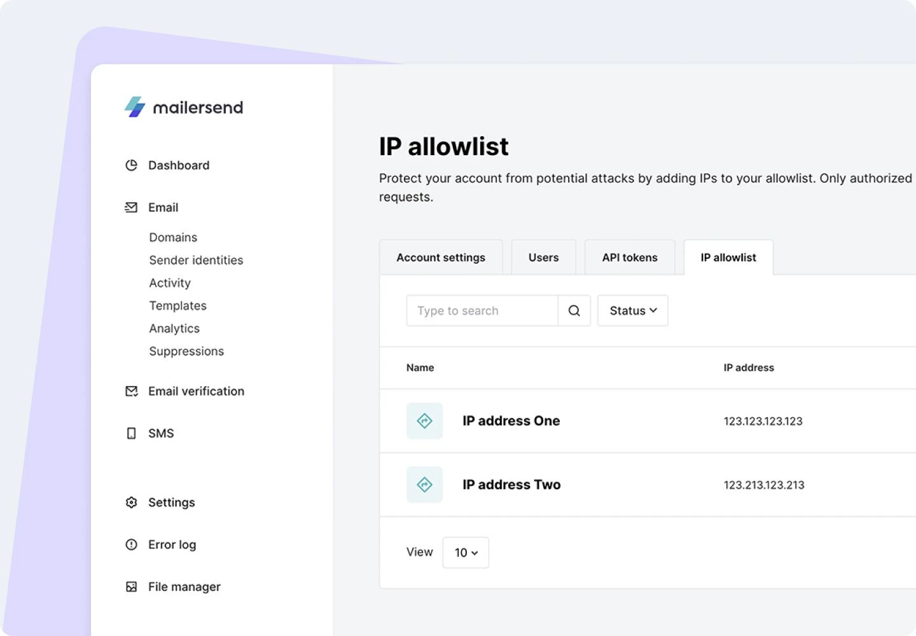This screenshot has width=916, height=636.
Task: Switch to the Account settings tab
Action: 441,258
